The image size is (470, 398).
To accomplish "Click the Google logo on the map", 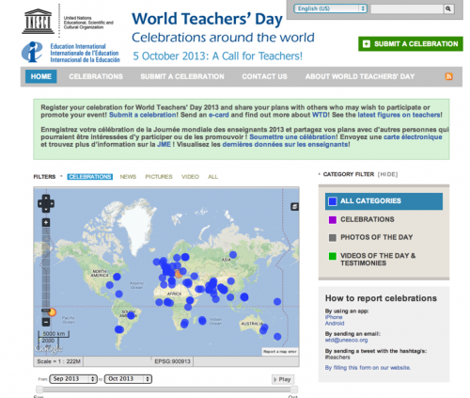I will click(49, 348).
